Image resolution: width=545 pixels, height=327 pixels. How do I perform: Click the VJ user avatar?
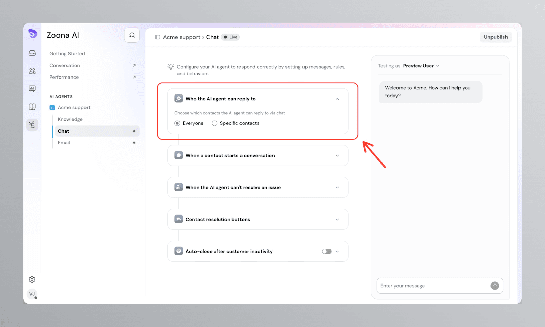(x=32, y=294)
